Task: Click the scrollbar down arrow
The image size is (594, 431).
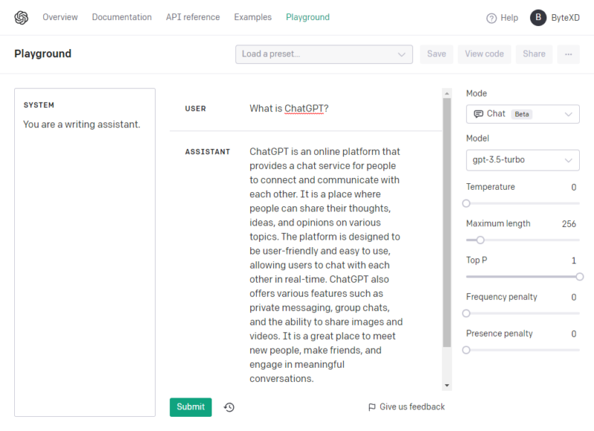Action: click(447, 386)
